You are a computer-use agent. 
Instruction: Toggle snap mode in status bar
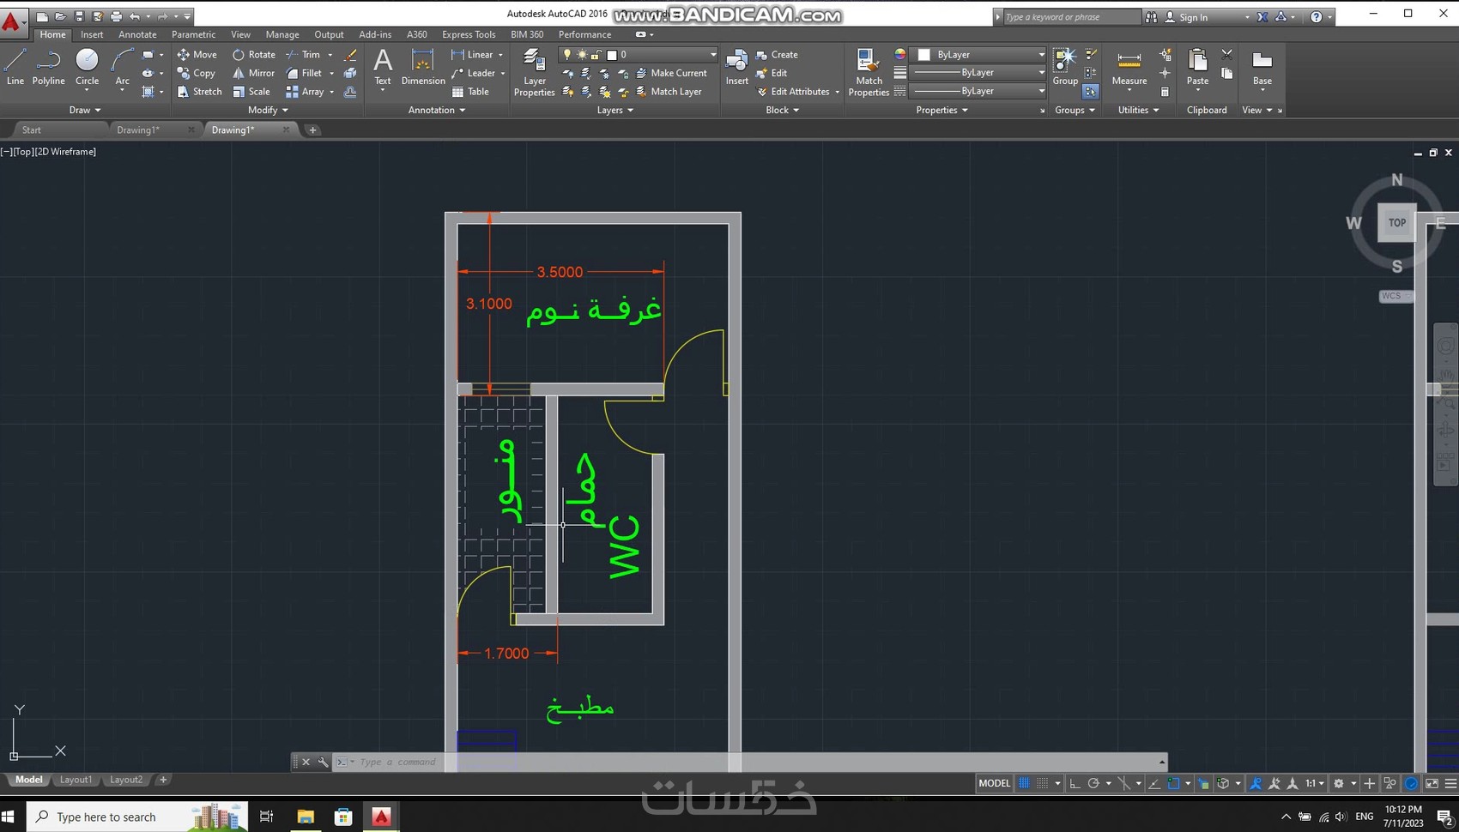[x=1043, y=783]
